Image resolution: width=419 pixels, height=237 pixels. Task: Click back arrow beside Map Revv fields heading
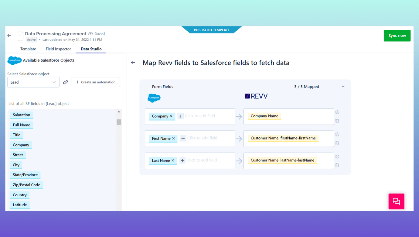[x=133, y=63]
